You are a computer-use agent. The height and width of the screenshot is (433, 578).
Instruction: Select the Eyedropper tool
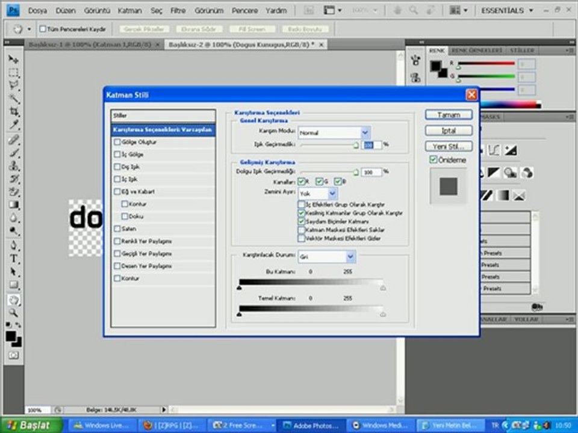point(13,125)
